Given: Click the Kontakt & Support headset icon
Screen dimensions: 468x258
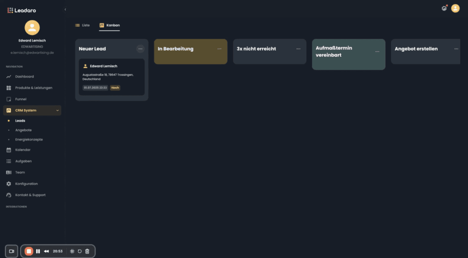Looking at the screenshot, I should 9,195.
